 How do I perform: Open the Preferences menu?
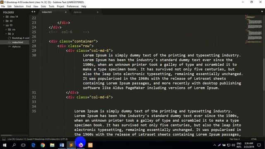(x=73, y=7)
